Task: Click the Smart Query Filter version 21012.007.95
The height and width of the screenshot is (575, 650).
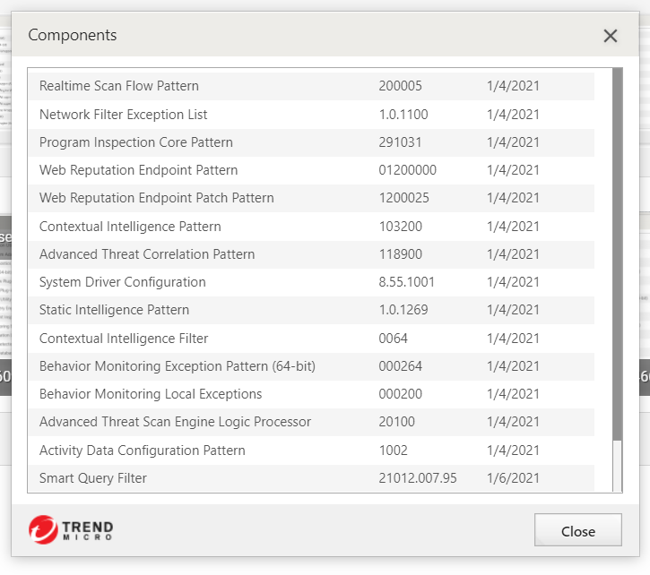Action: [x=418, y=478]
